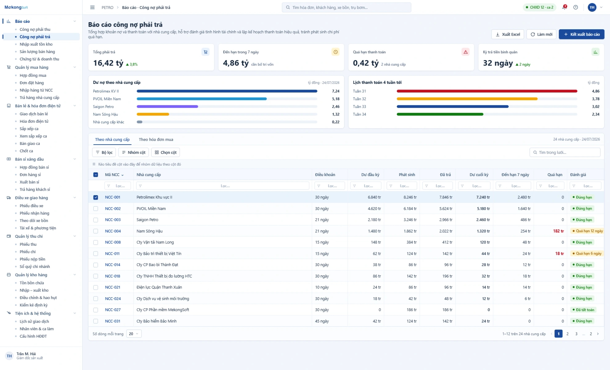Toggle the hamburger sidebar menu icon
Viewport: 610px width, 370px height.
point(92,7)
